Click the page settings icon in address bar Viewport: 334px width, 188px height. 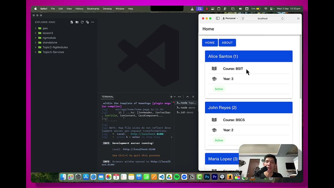[x=243, y=19]
